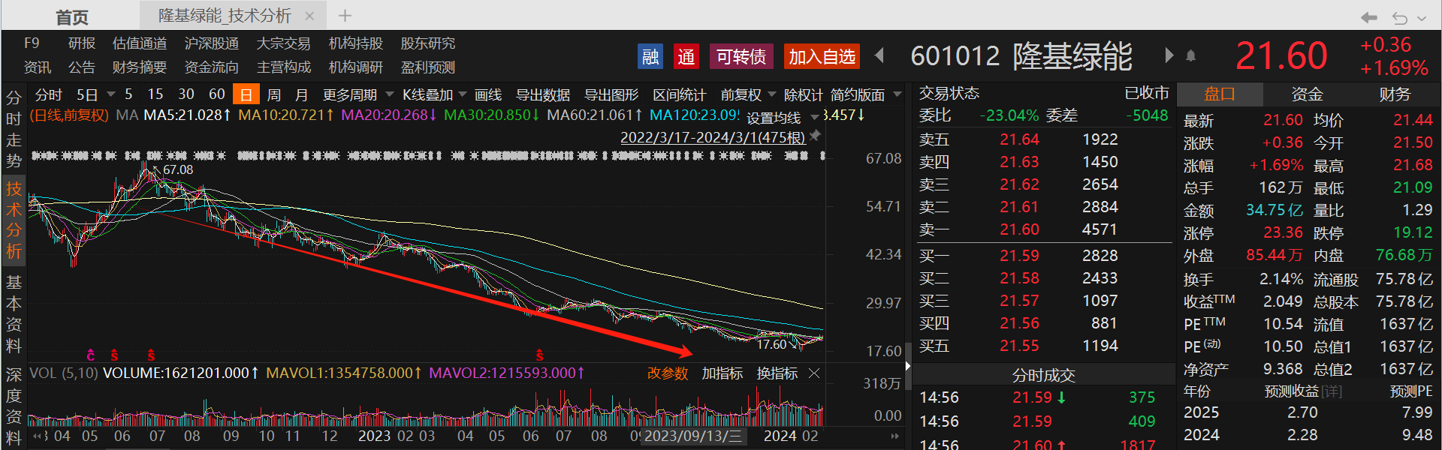Select the highlighted 日 daily period
The width and height of the screenshot is (1442, 450).
246,94
